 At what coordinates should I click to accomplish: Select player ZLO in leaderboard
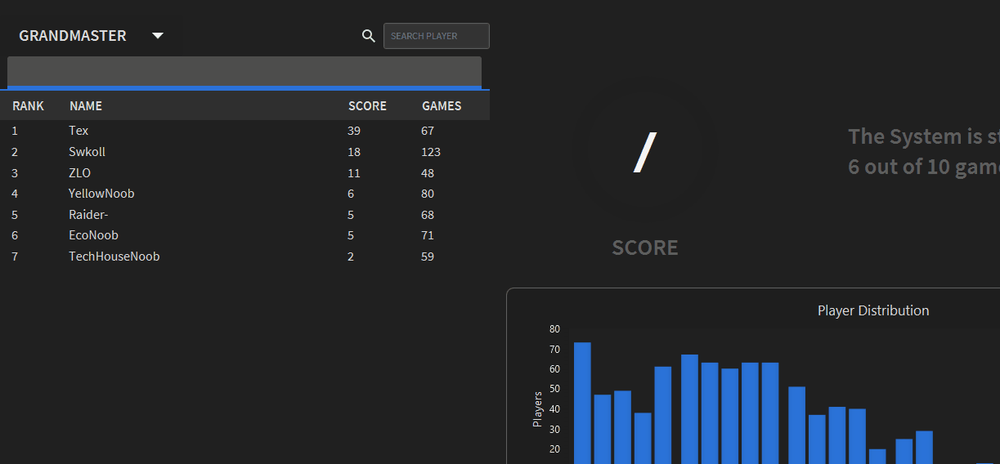pos(79,173)
